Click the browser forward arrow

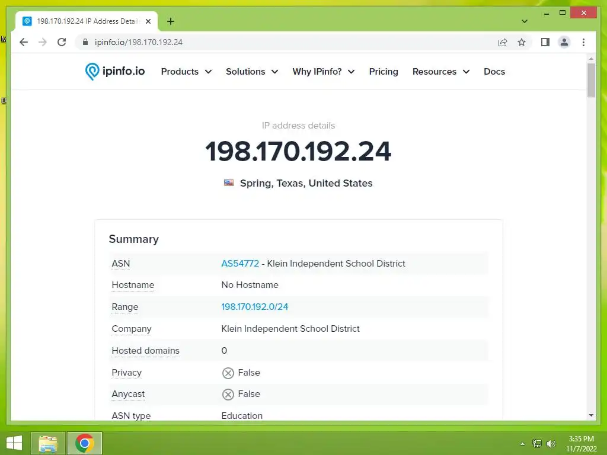pos(43,42)
